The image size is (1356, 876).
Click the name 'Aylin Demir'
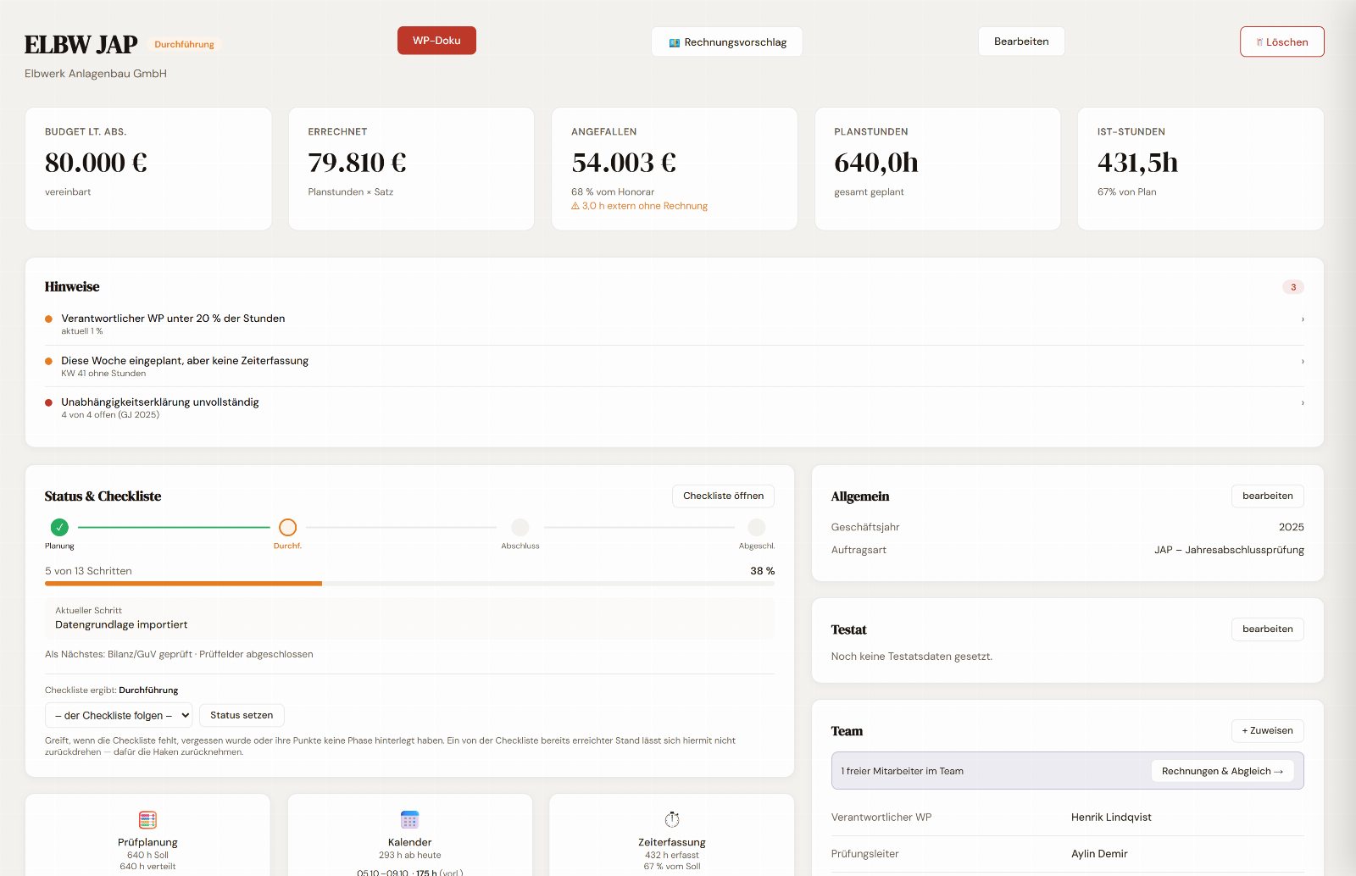tap(1099, 854)
